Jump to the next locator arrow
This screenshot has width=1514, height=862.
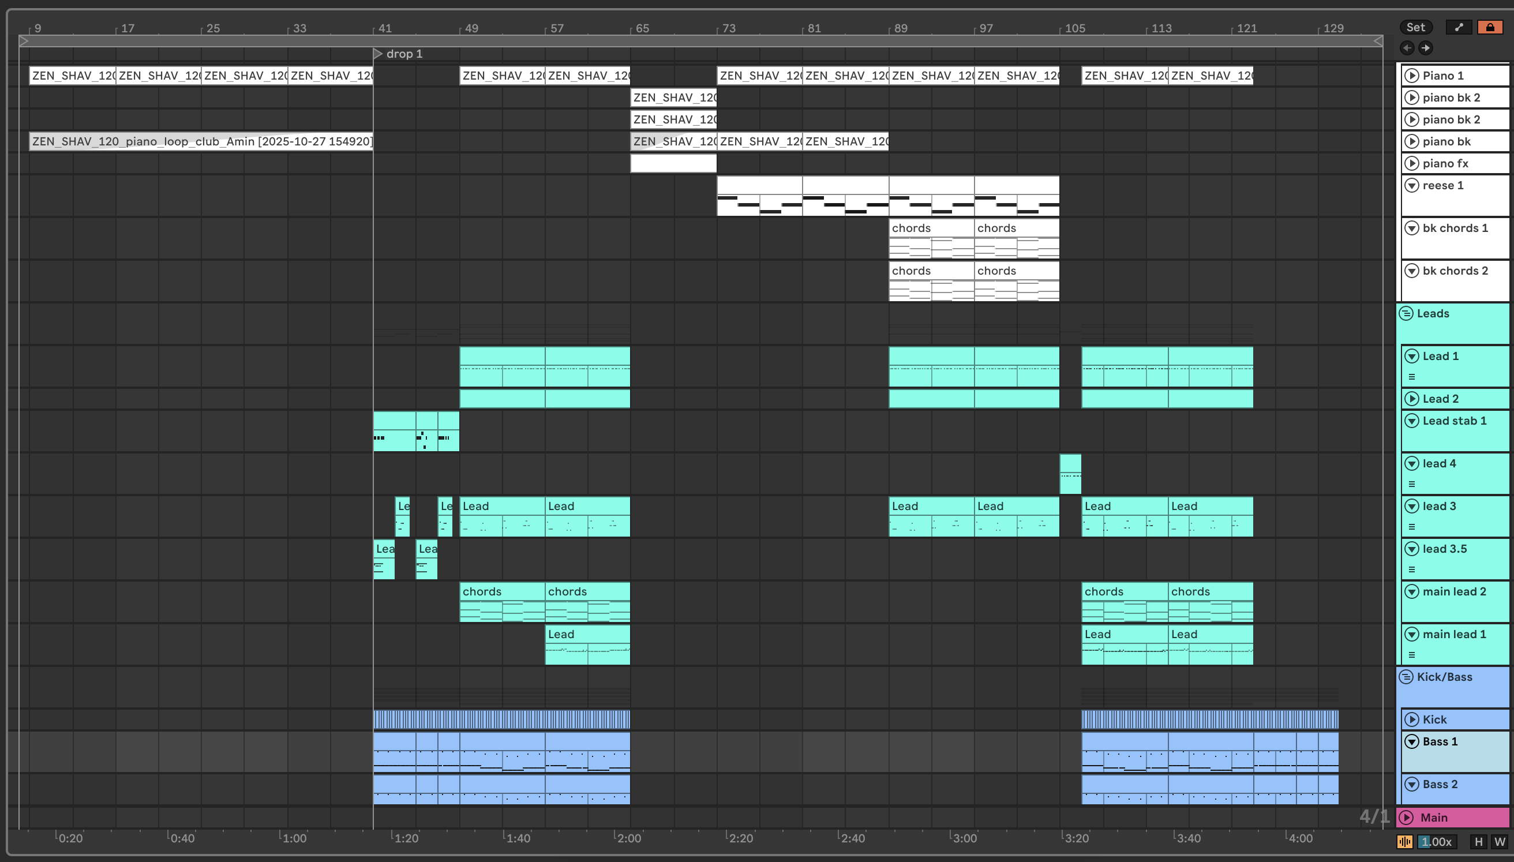click(x=1425, y=48)
